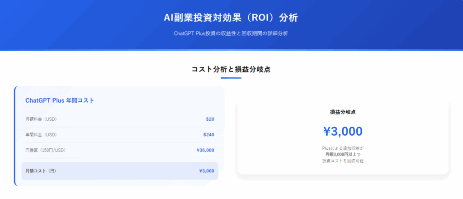
Task: Click the label 月額コスト（円）
Action: [41, 171]
